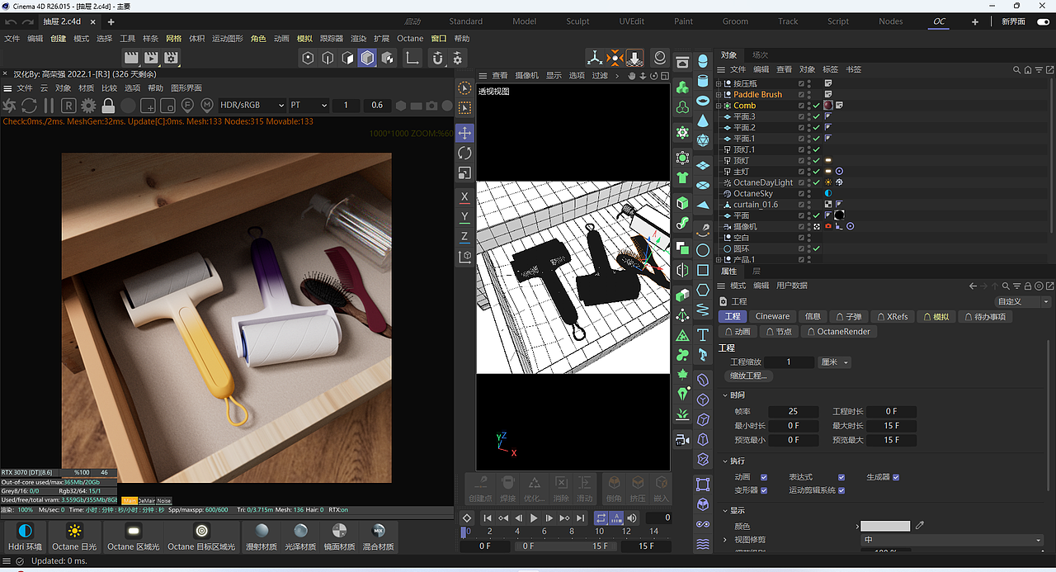Click the XRefs attribute button
The width and height of the screenshot is (1056, 572).
point(892,316)
